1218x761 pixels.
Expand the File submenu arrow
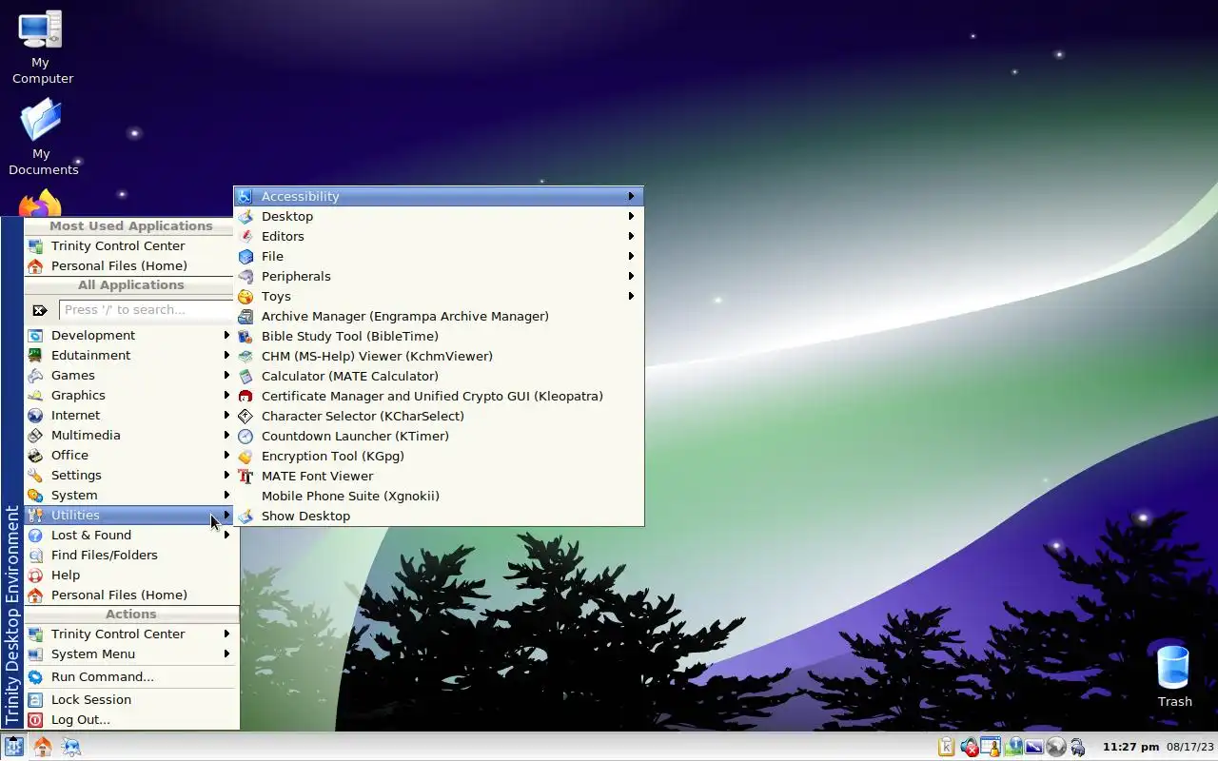tap(631, 256)
